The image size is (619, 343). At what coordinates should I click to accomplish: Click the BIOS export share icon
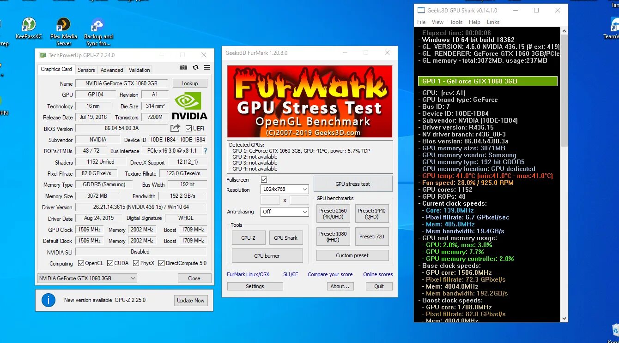(175, 128)
